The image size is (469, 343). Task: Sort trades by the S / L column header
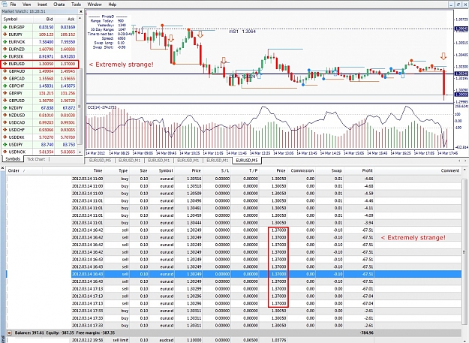click(224, 171)
